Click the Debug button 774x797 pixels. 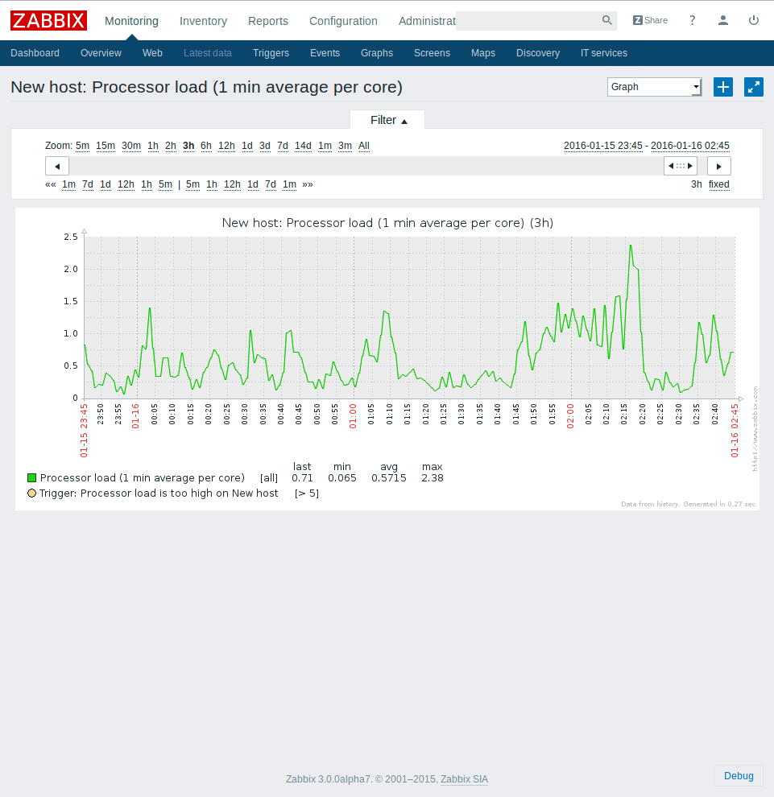pos(739,776)
